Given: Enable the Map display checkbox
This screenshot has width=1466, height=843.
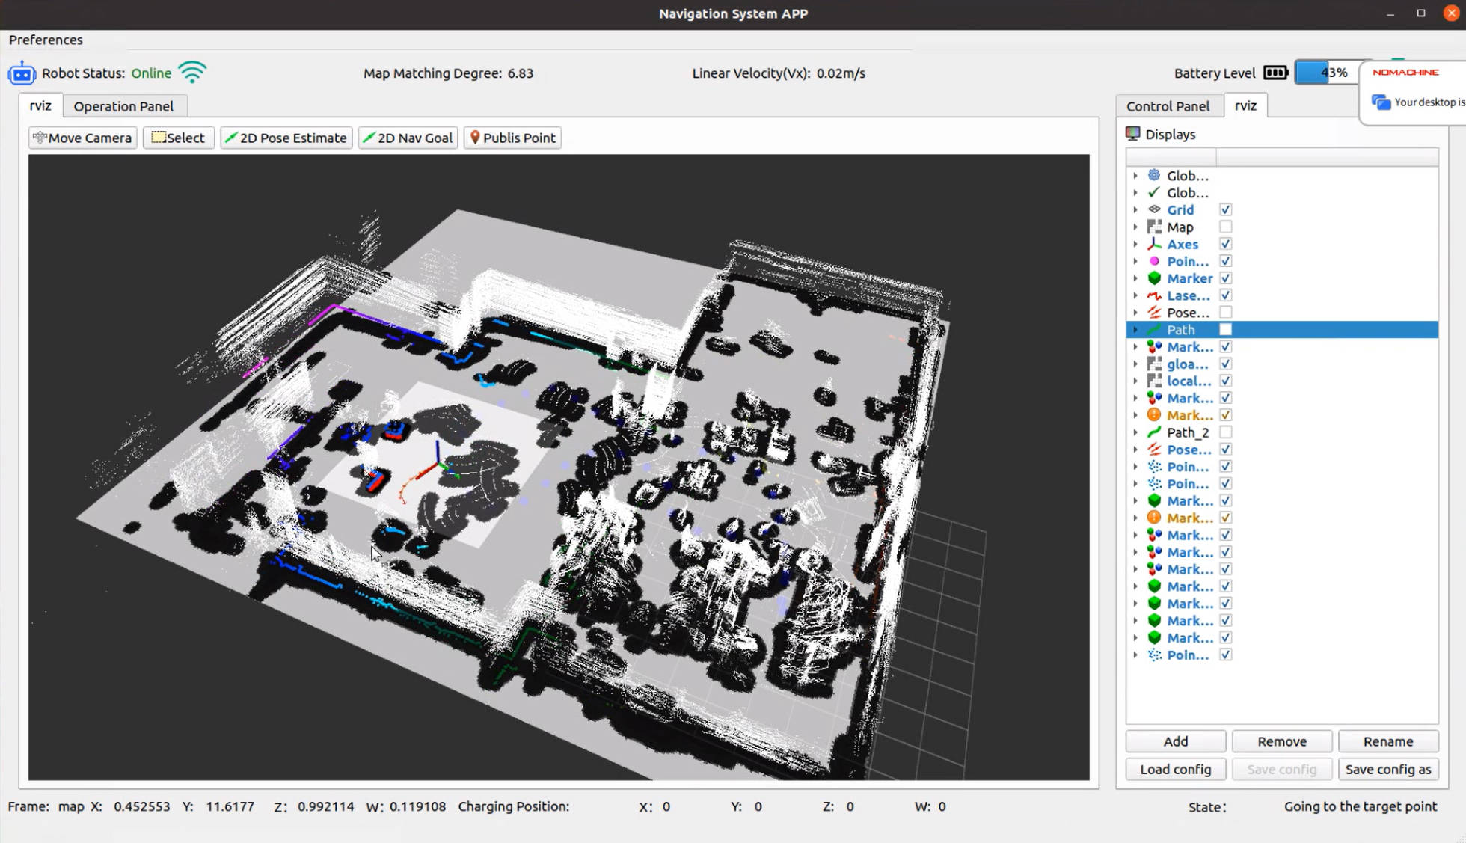Looking at the screenshot, I should tap(1225, 227).
